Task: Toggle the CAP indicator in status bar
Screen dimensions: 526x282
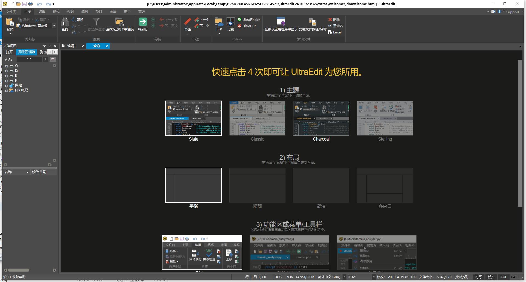Action: (514, 277)
